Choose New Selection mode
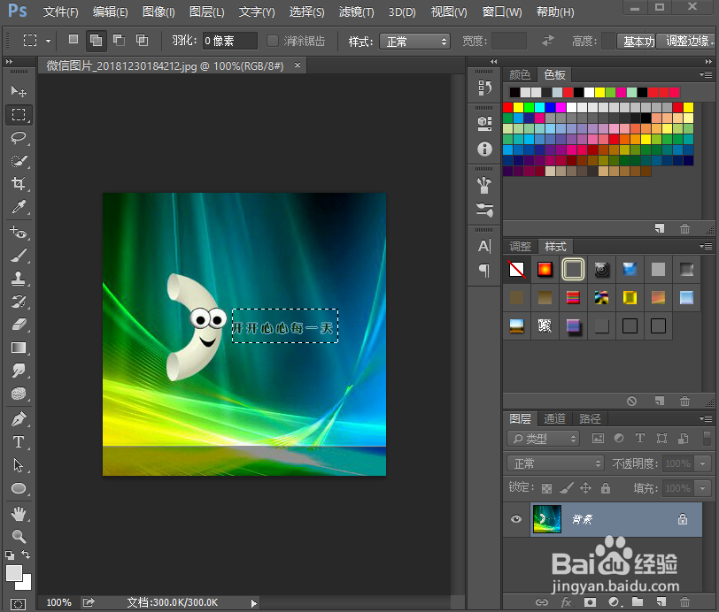Image resolution: width=719 pixels, height=612 pixels. click(73, 40)
